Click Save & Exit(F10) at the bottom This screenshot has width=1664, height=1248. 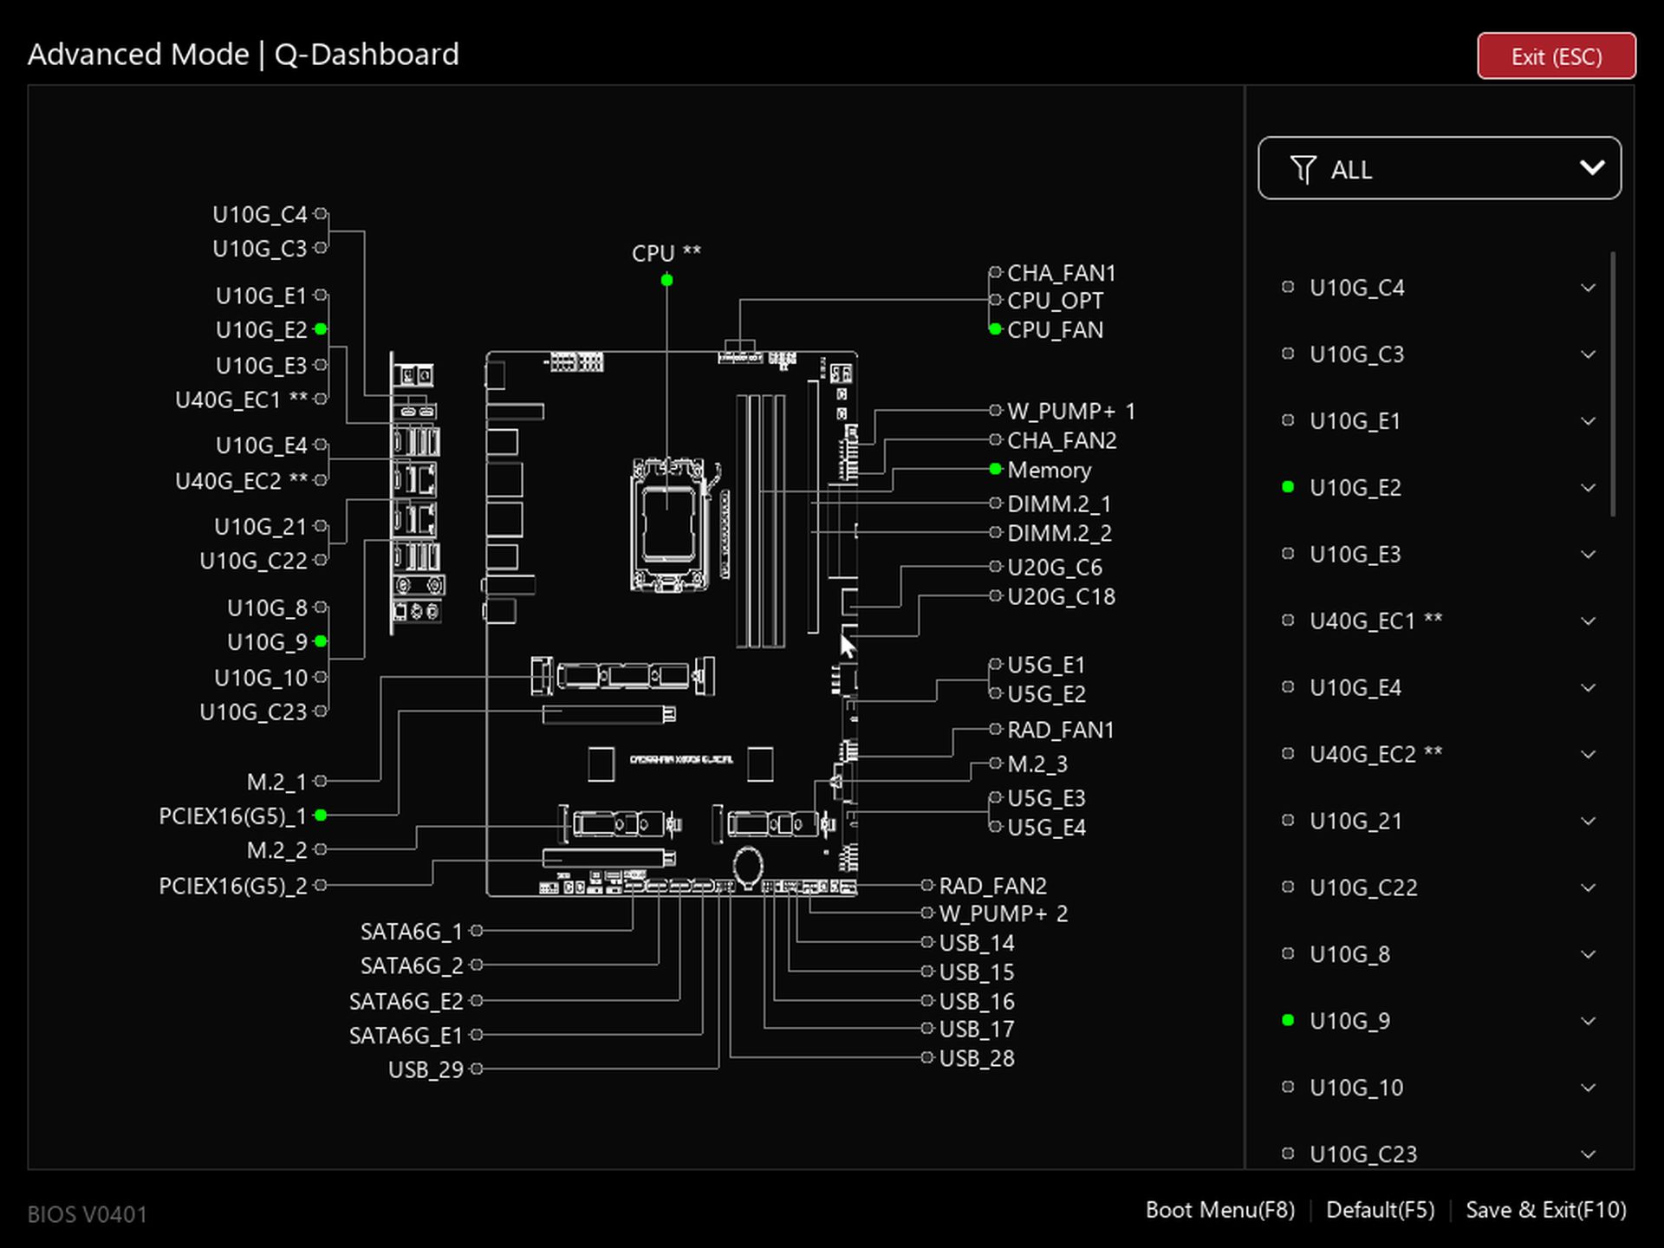(x=1546, y=1210)
